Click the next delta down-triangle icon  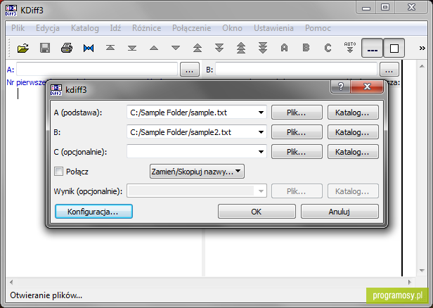176,48
